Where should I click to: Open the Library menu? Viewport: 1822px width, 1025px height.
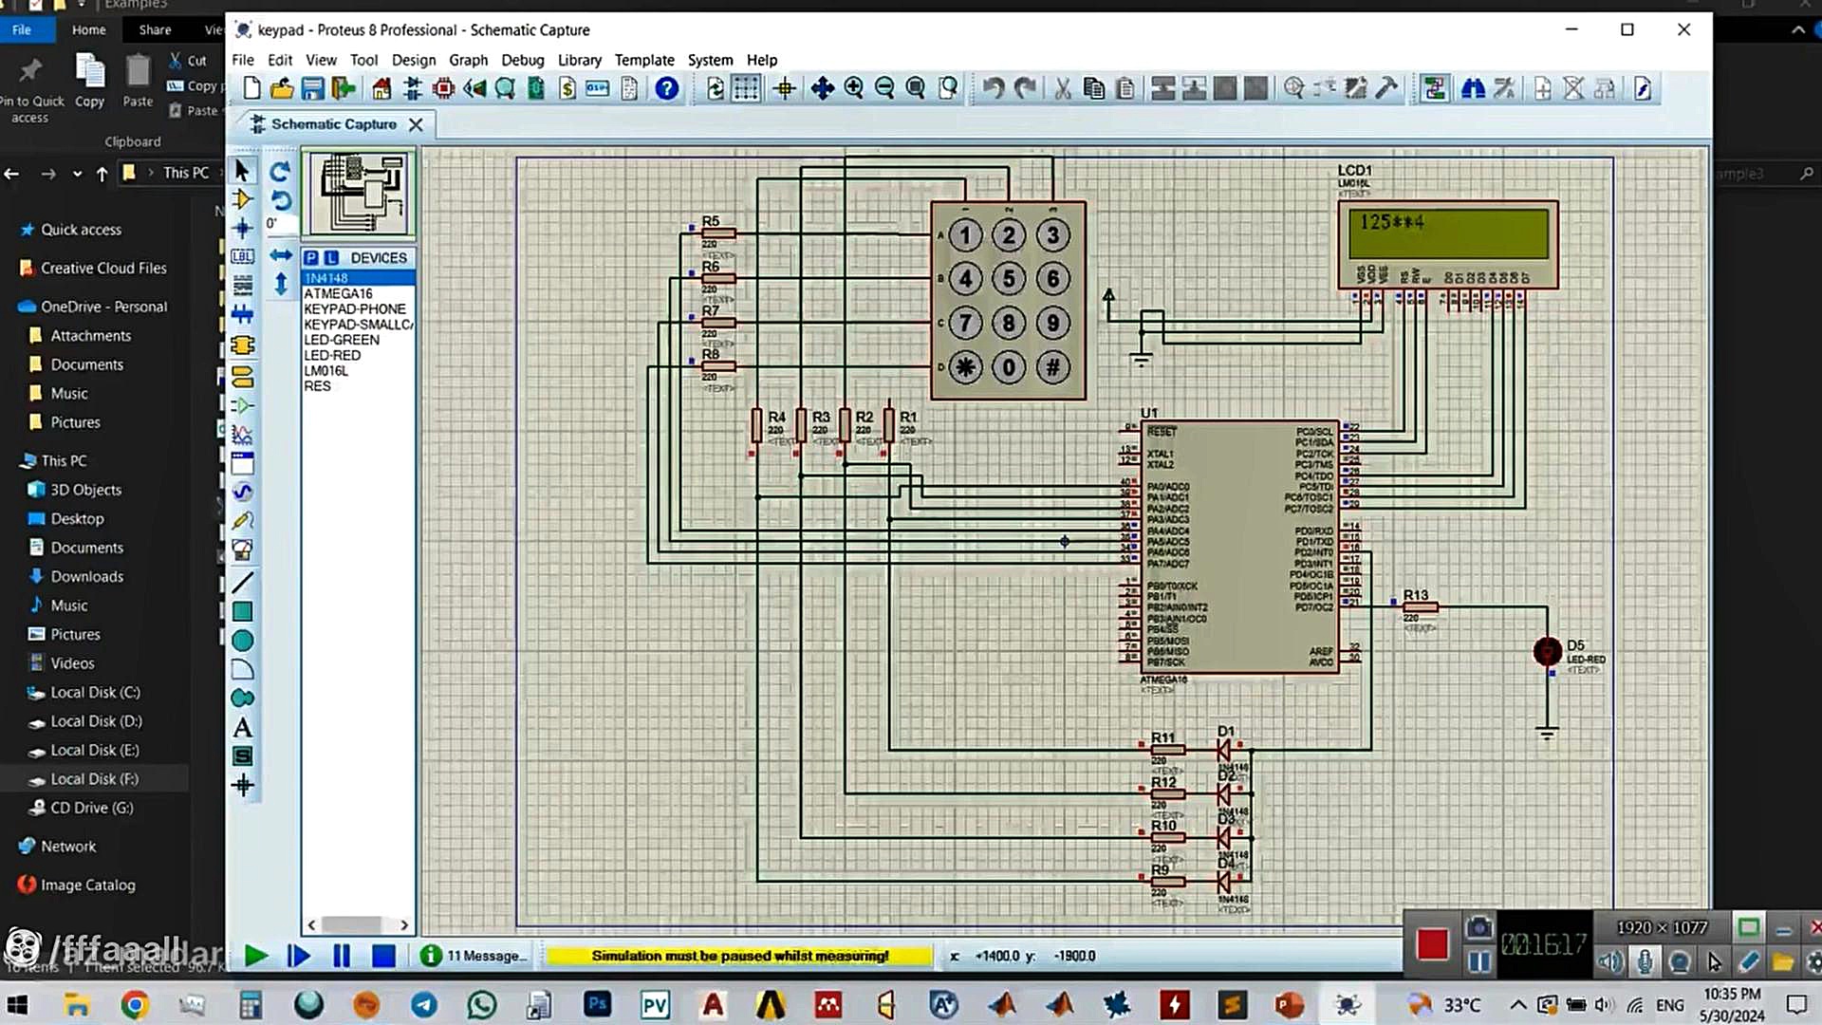coord(579,60)
